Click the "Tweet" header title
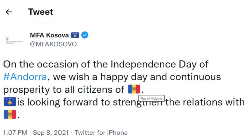This screenshot has width=247, height=140. click(x=41, y=12)
